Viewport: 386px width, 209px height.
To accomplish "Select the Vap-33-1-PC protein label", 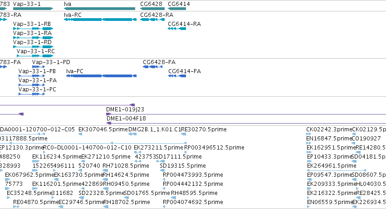I will tap(37, 90).
